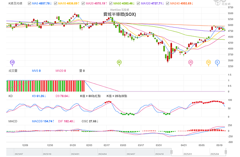Click the 03/17 date axis label
The width and height of the screenshot is (240, 157).
141,145
